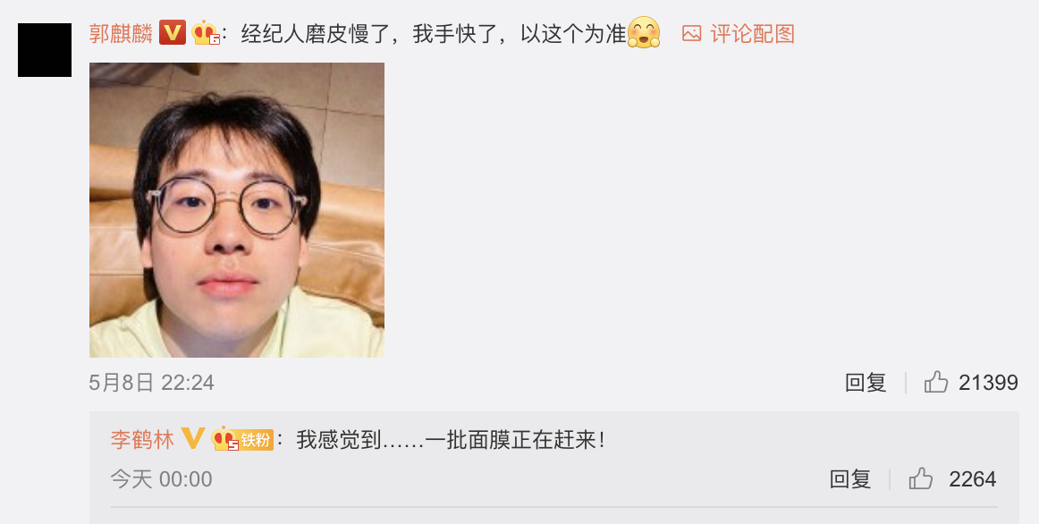The width and height of the screenshot is (1039, 524).
Task: Like the top comment with thumbs-up icon
Action: point(935,382)
